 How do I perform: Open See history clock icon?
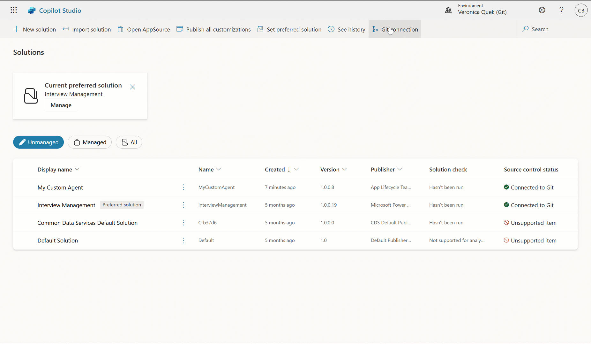[332, 29]
